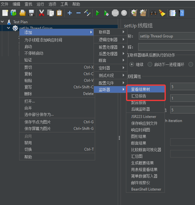The width and height of the screenshot is (195, 205).
Task: Click the name field containing setUp Thread Group
Action: click(167, 36)
